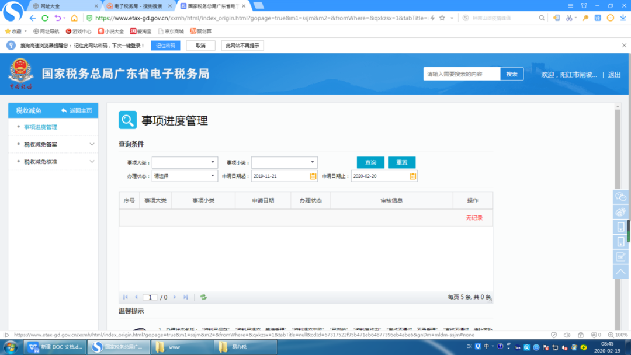Go to first page in table pager
This screenshot has width=631, height=355.
(126, 297)
